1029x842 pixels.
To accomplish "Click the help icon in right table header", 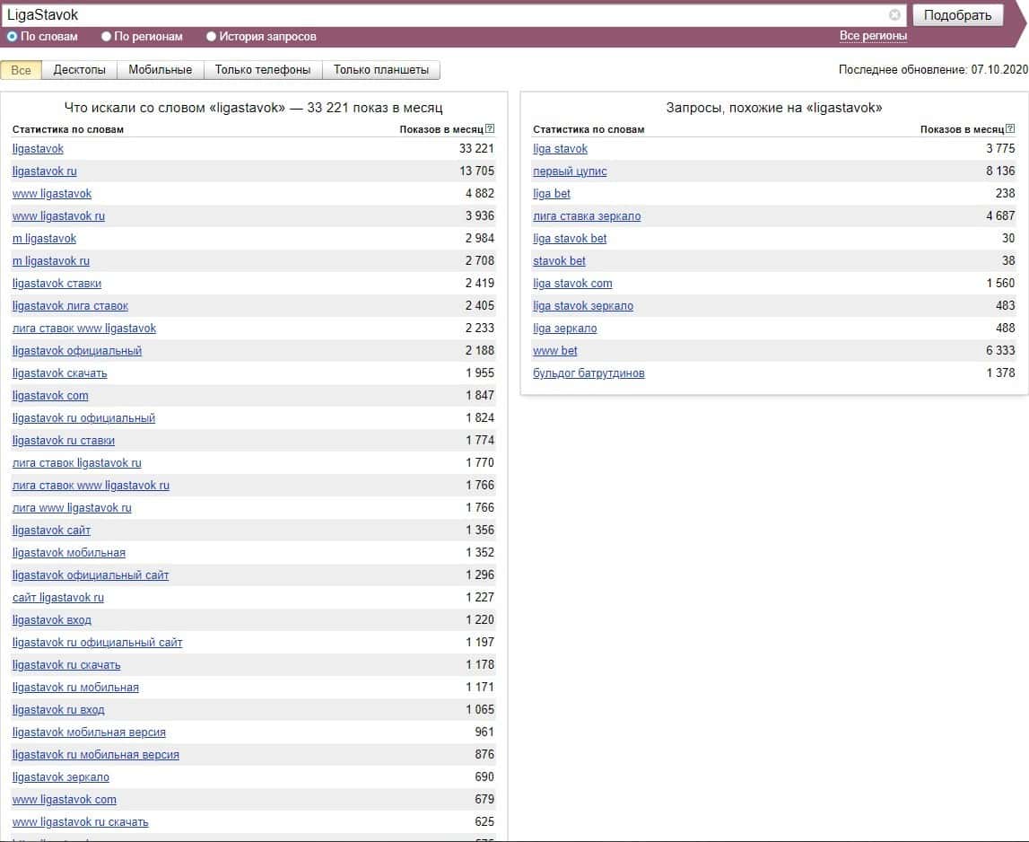I will pyautogui.click(x=1011, y=129).
